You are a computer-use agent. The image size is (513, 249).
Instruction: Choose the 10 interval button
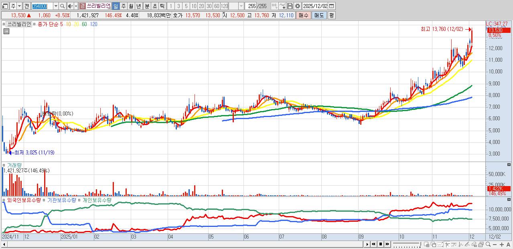pos(194,6)
